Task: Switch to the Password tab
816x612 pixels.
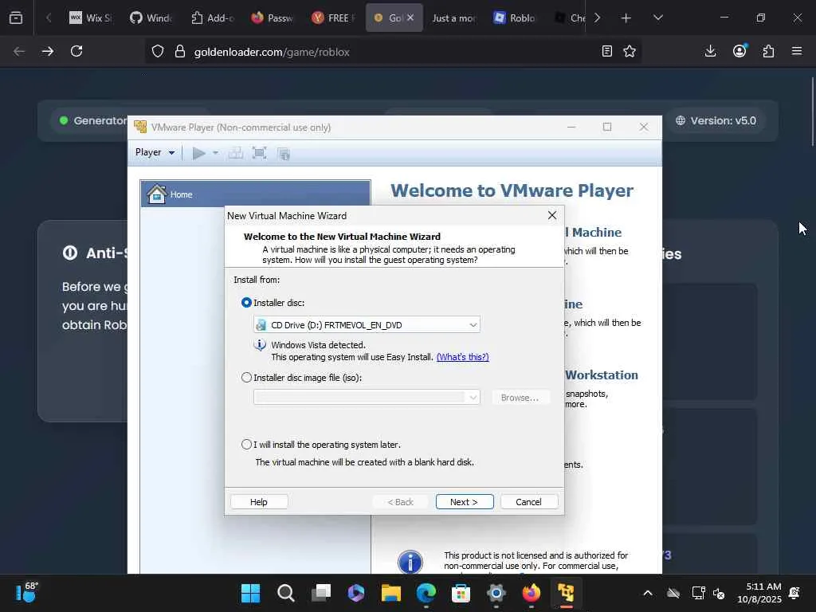Action: coord(273,18)
